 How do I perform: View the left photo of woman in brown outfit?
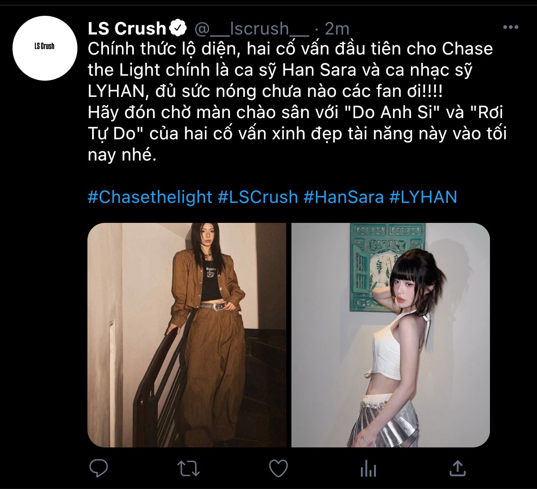tap(187, 335)
